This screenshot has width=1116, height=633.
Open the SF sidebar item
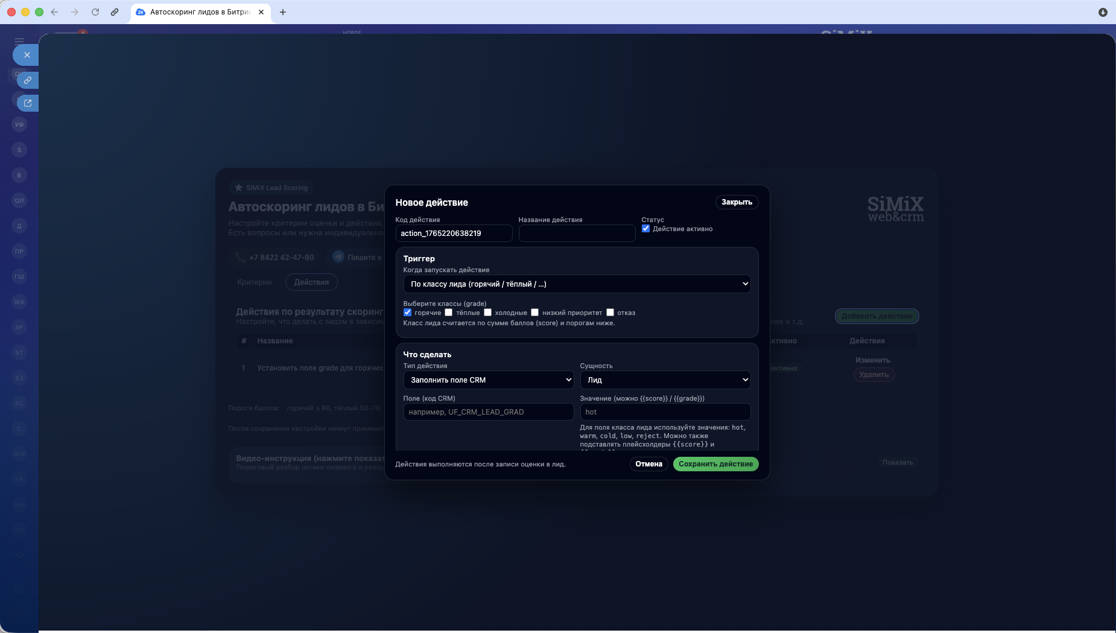[x=19, y=328]
